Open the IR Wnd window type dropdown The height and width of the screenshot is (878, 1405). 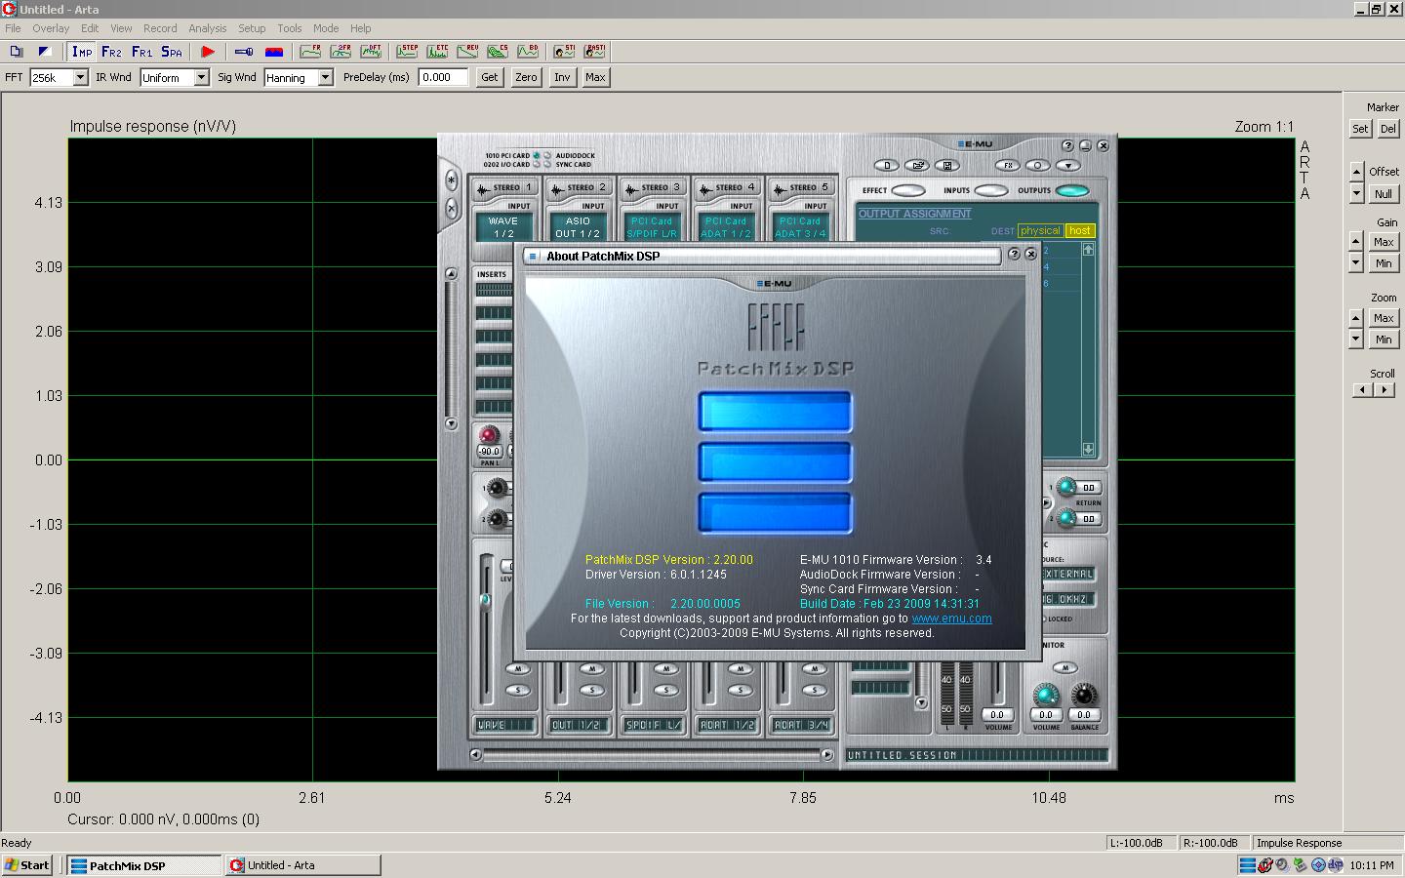(x=201, y=77)
